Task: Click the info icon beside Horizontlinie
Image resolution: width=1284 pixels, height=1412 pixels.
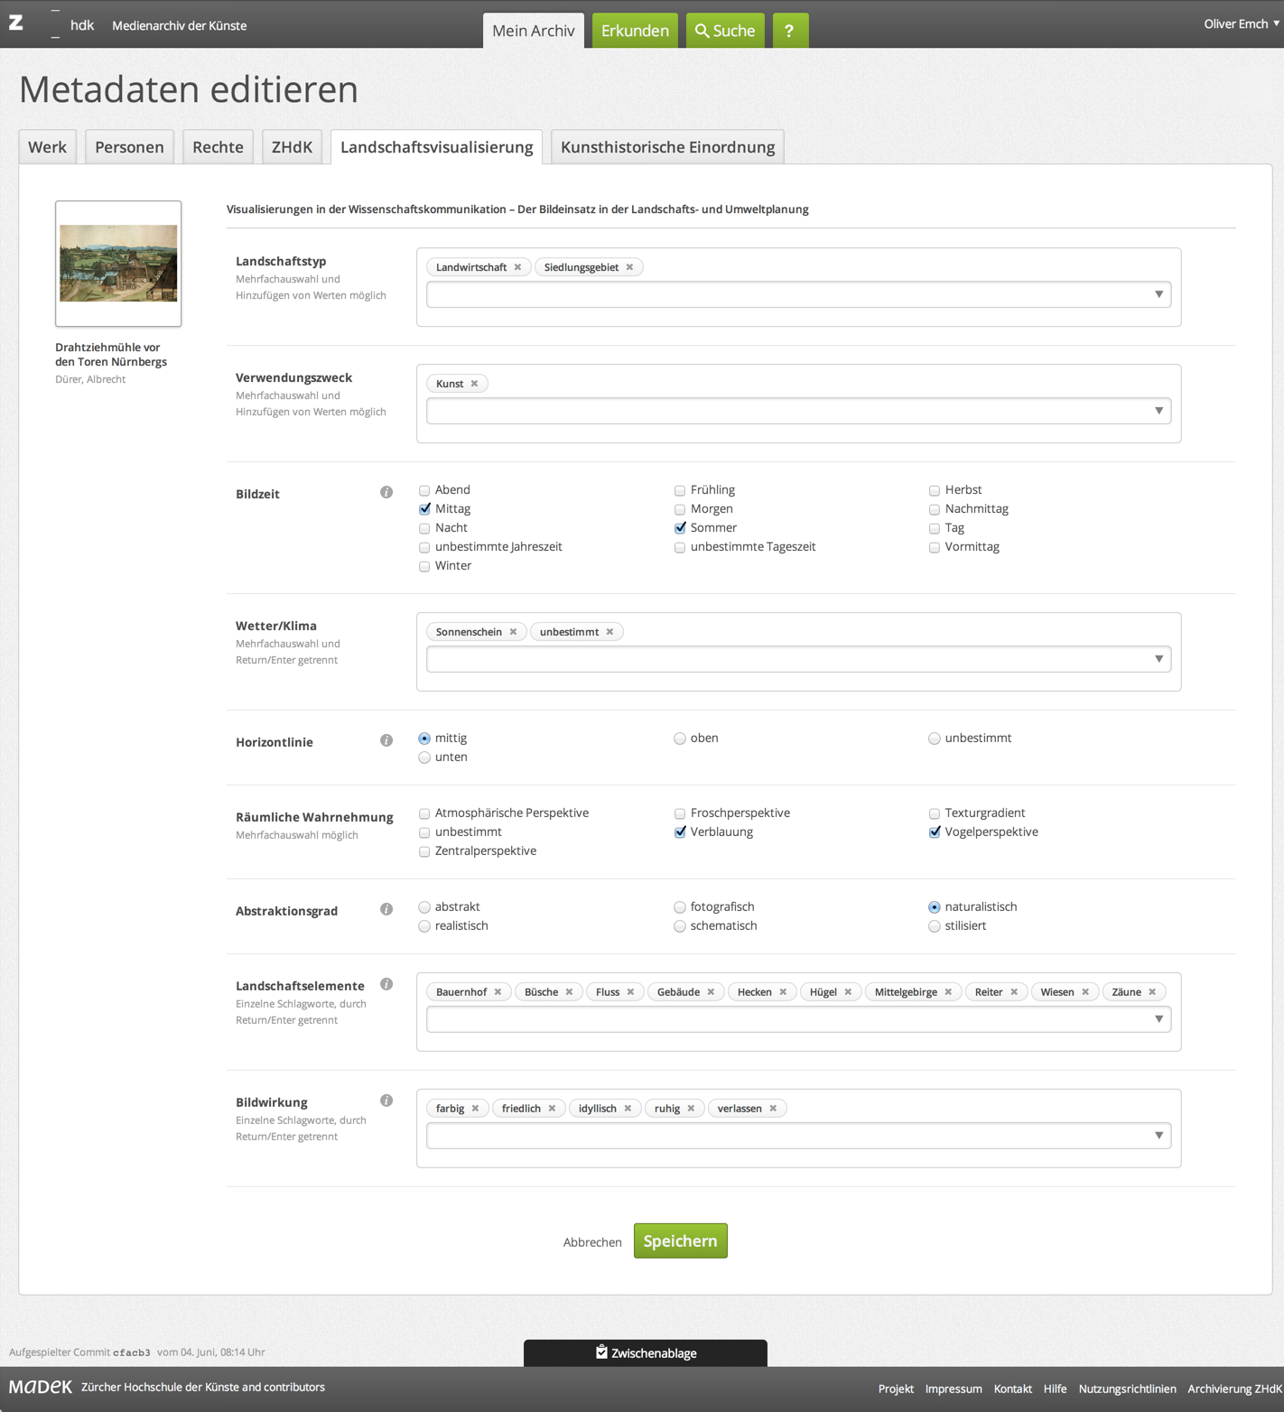Action: [x=386, y=740]
